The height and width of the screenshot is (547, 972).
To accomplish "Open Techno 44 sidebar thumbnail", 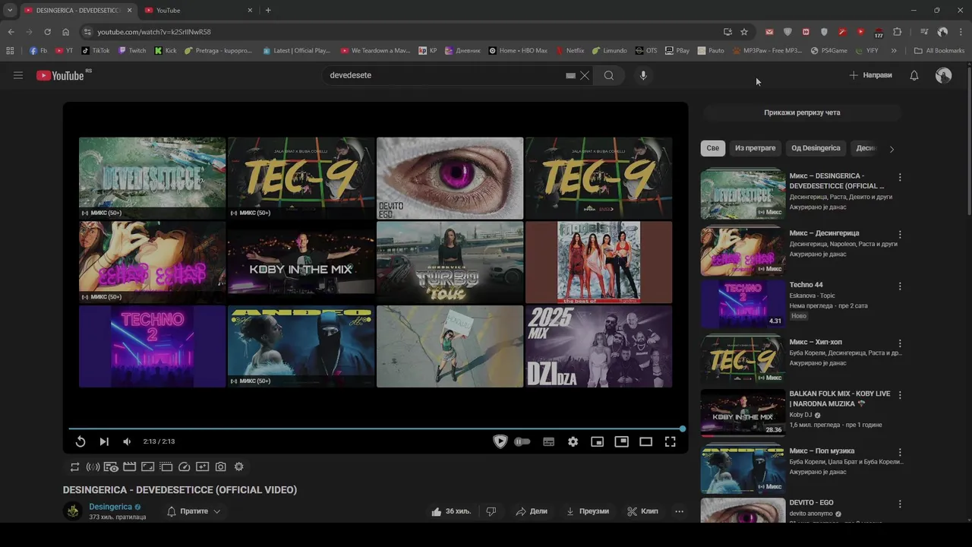I will (x=743, y=303).
